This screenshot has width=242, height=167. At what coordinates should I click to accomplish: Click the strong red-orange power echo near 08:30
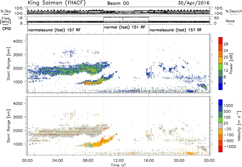coord(93,83)
